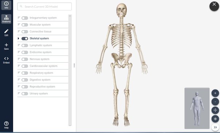Enable the Cardiovascular system toggle
The image size is (220, 133).
[x=25, y=66]
